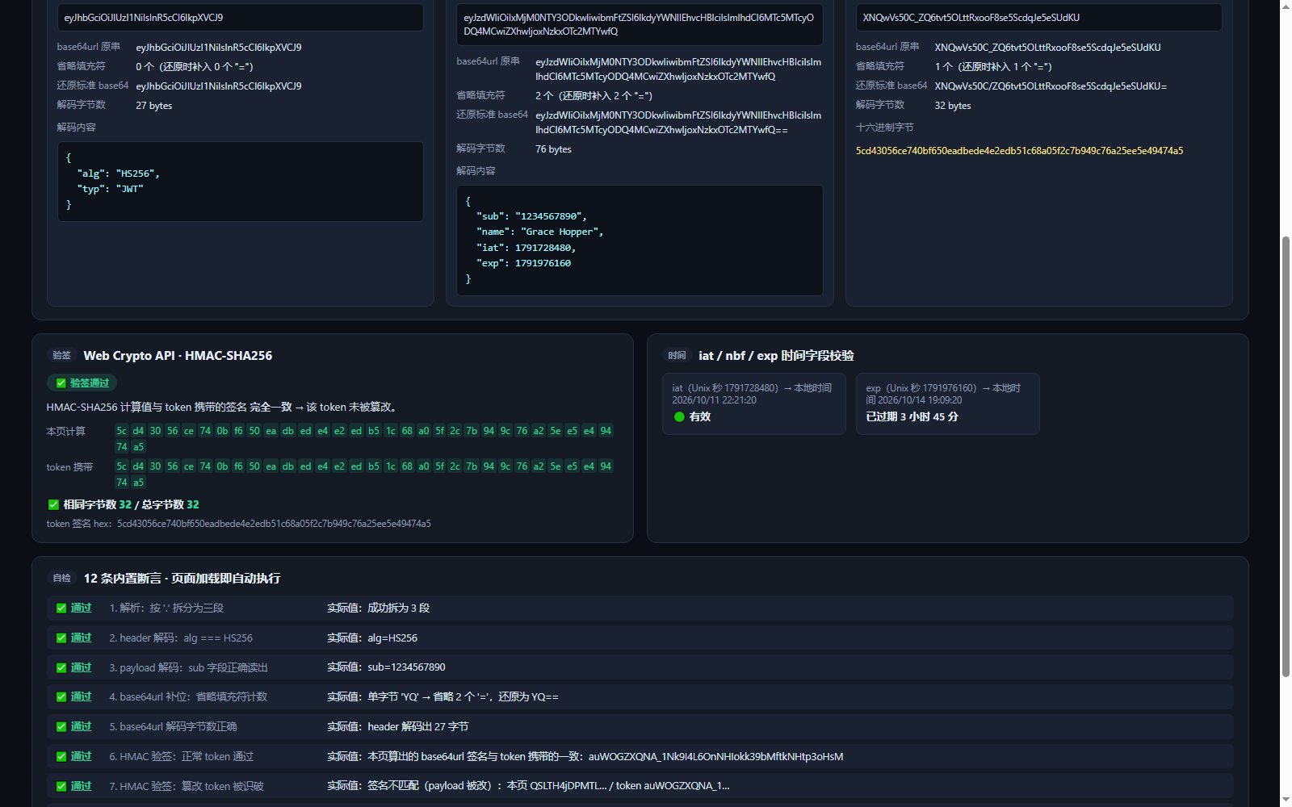Click the payload segment field starting eyJzdWIiOiIxMjM0NTY3

[640, 24]
